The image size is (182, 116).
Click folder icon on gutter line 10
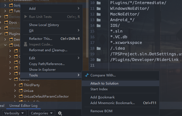pos(99,3)
